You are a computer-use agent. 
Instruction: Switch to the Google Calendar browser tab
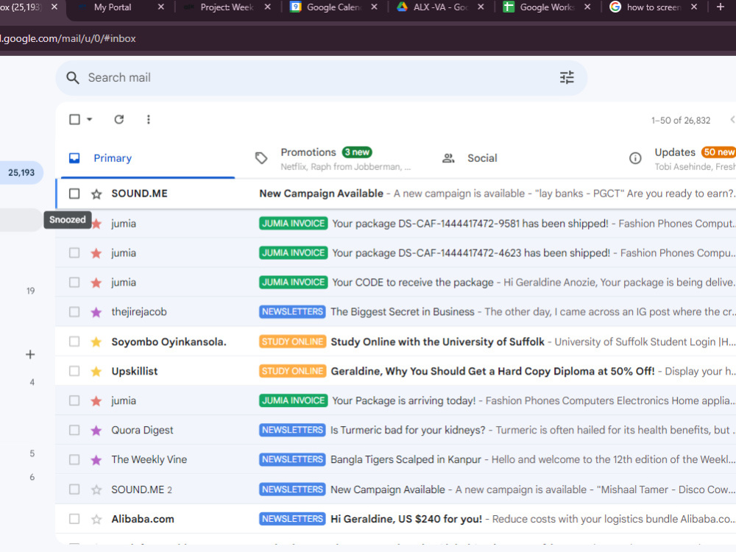333,7
